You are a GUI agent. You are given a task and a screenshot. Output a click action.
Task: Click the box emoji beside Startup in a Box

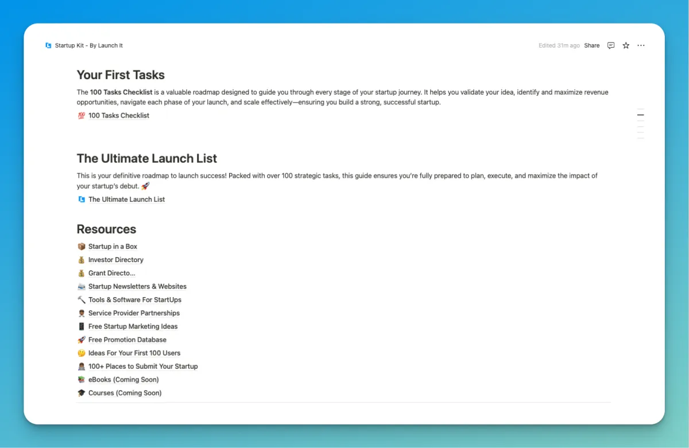pos(81,247)
